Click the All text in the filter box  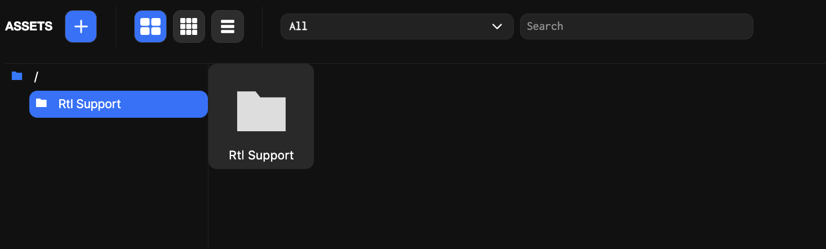click(x=298, y=26)
